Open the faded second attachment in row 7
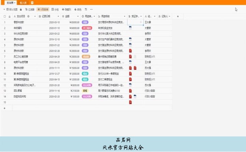 [x=135, y=56]
